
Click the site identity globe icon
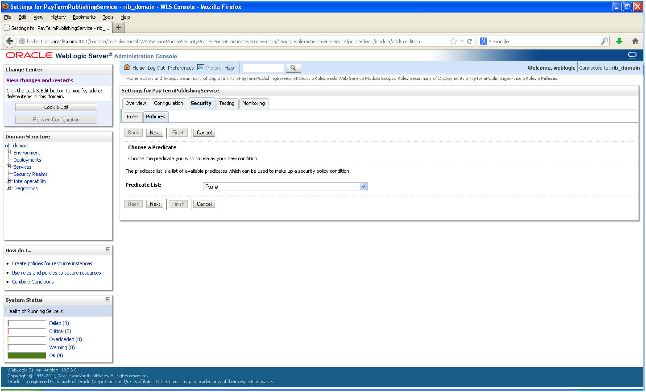coord(21,42)
